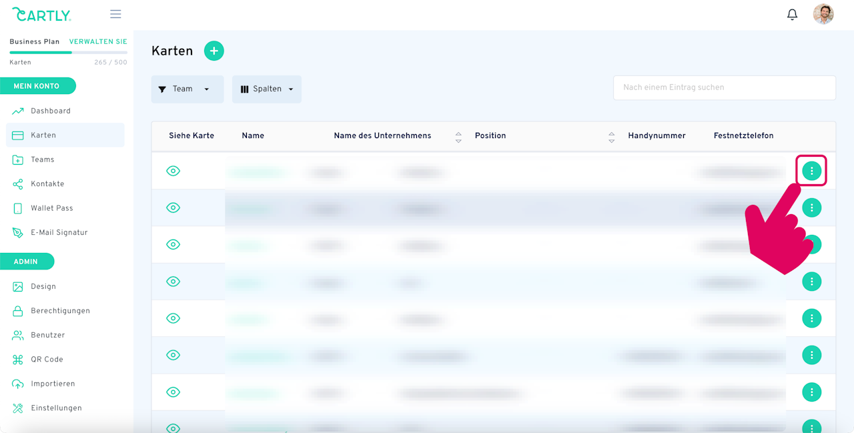Click the Karten usage progress bar

[68, 52]
